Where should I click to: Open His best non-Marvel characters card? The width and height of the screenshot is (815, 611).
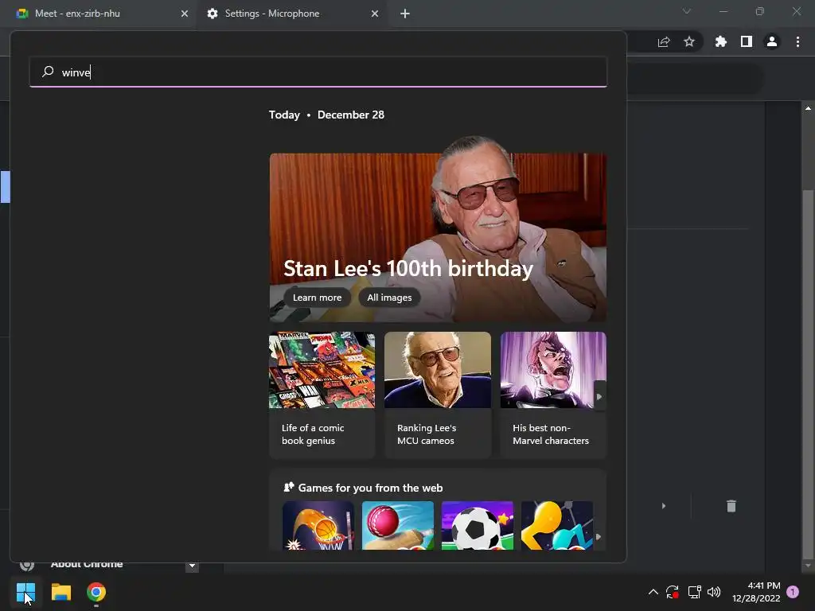click(553, 395)
